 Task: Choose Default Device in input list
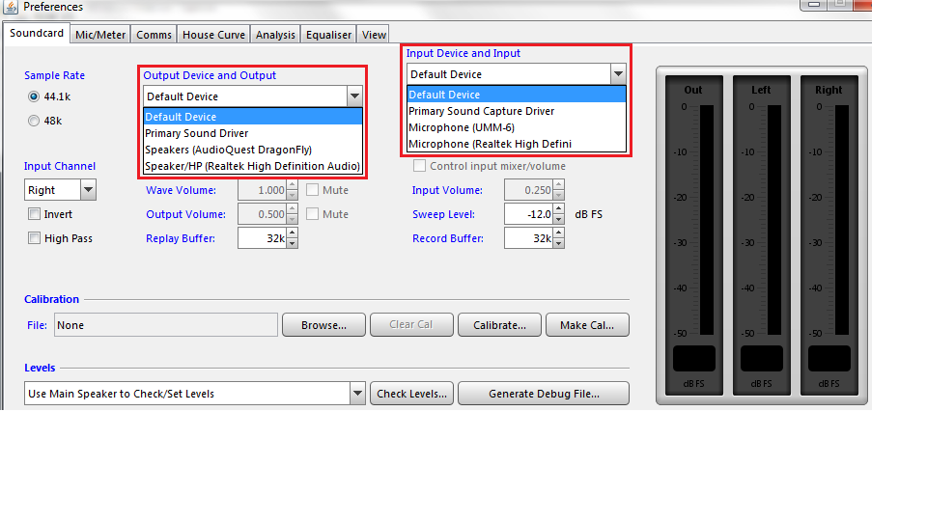tap(516, 95)
